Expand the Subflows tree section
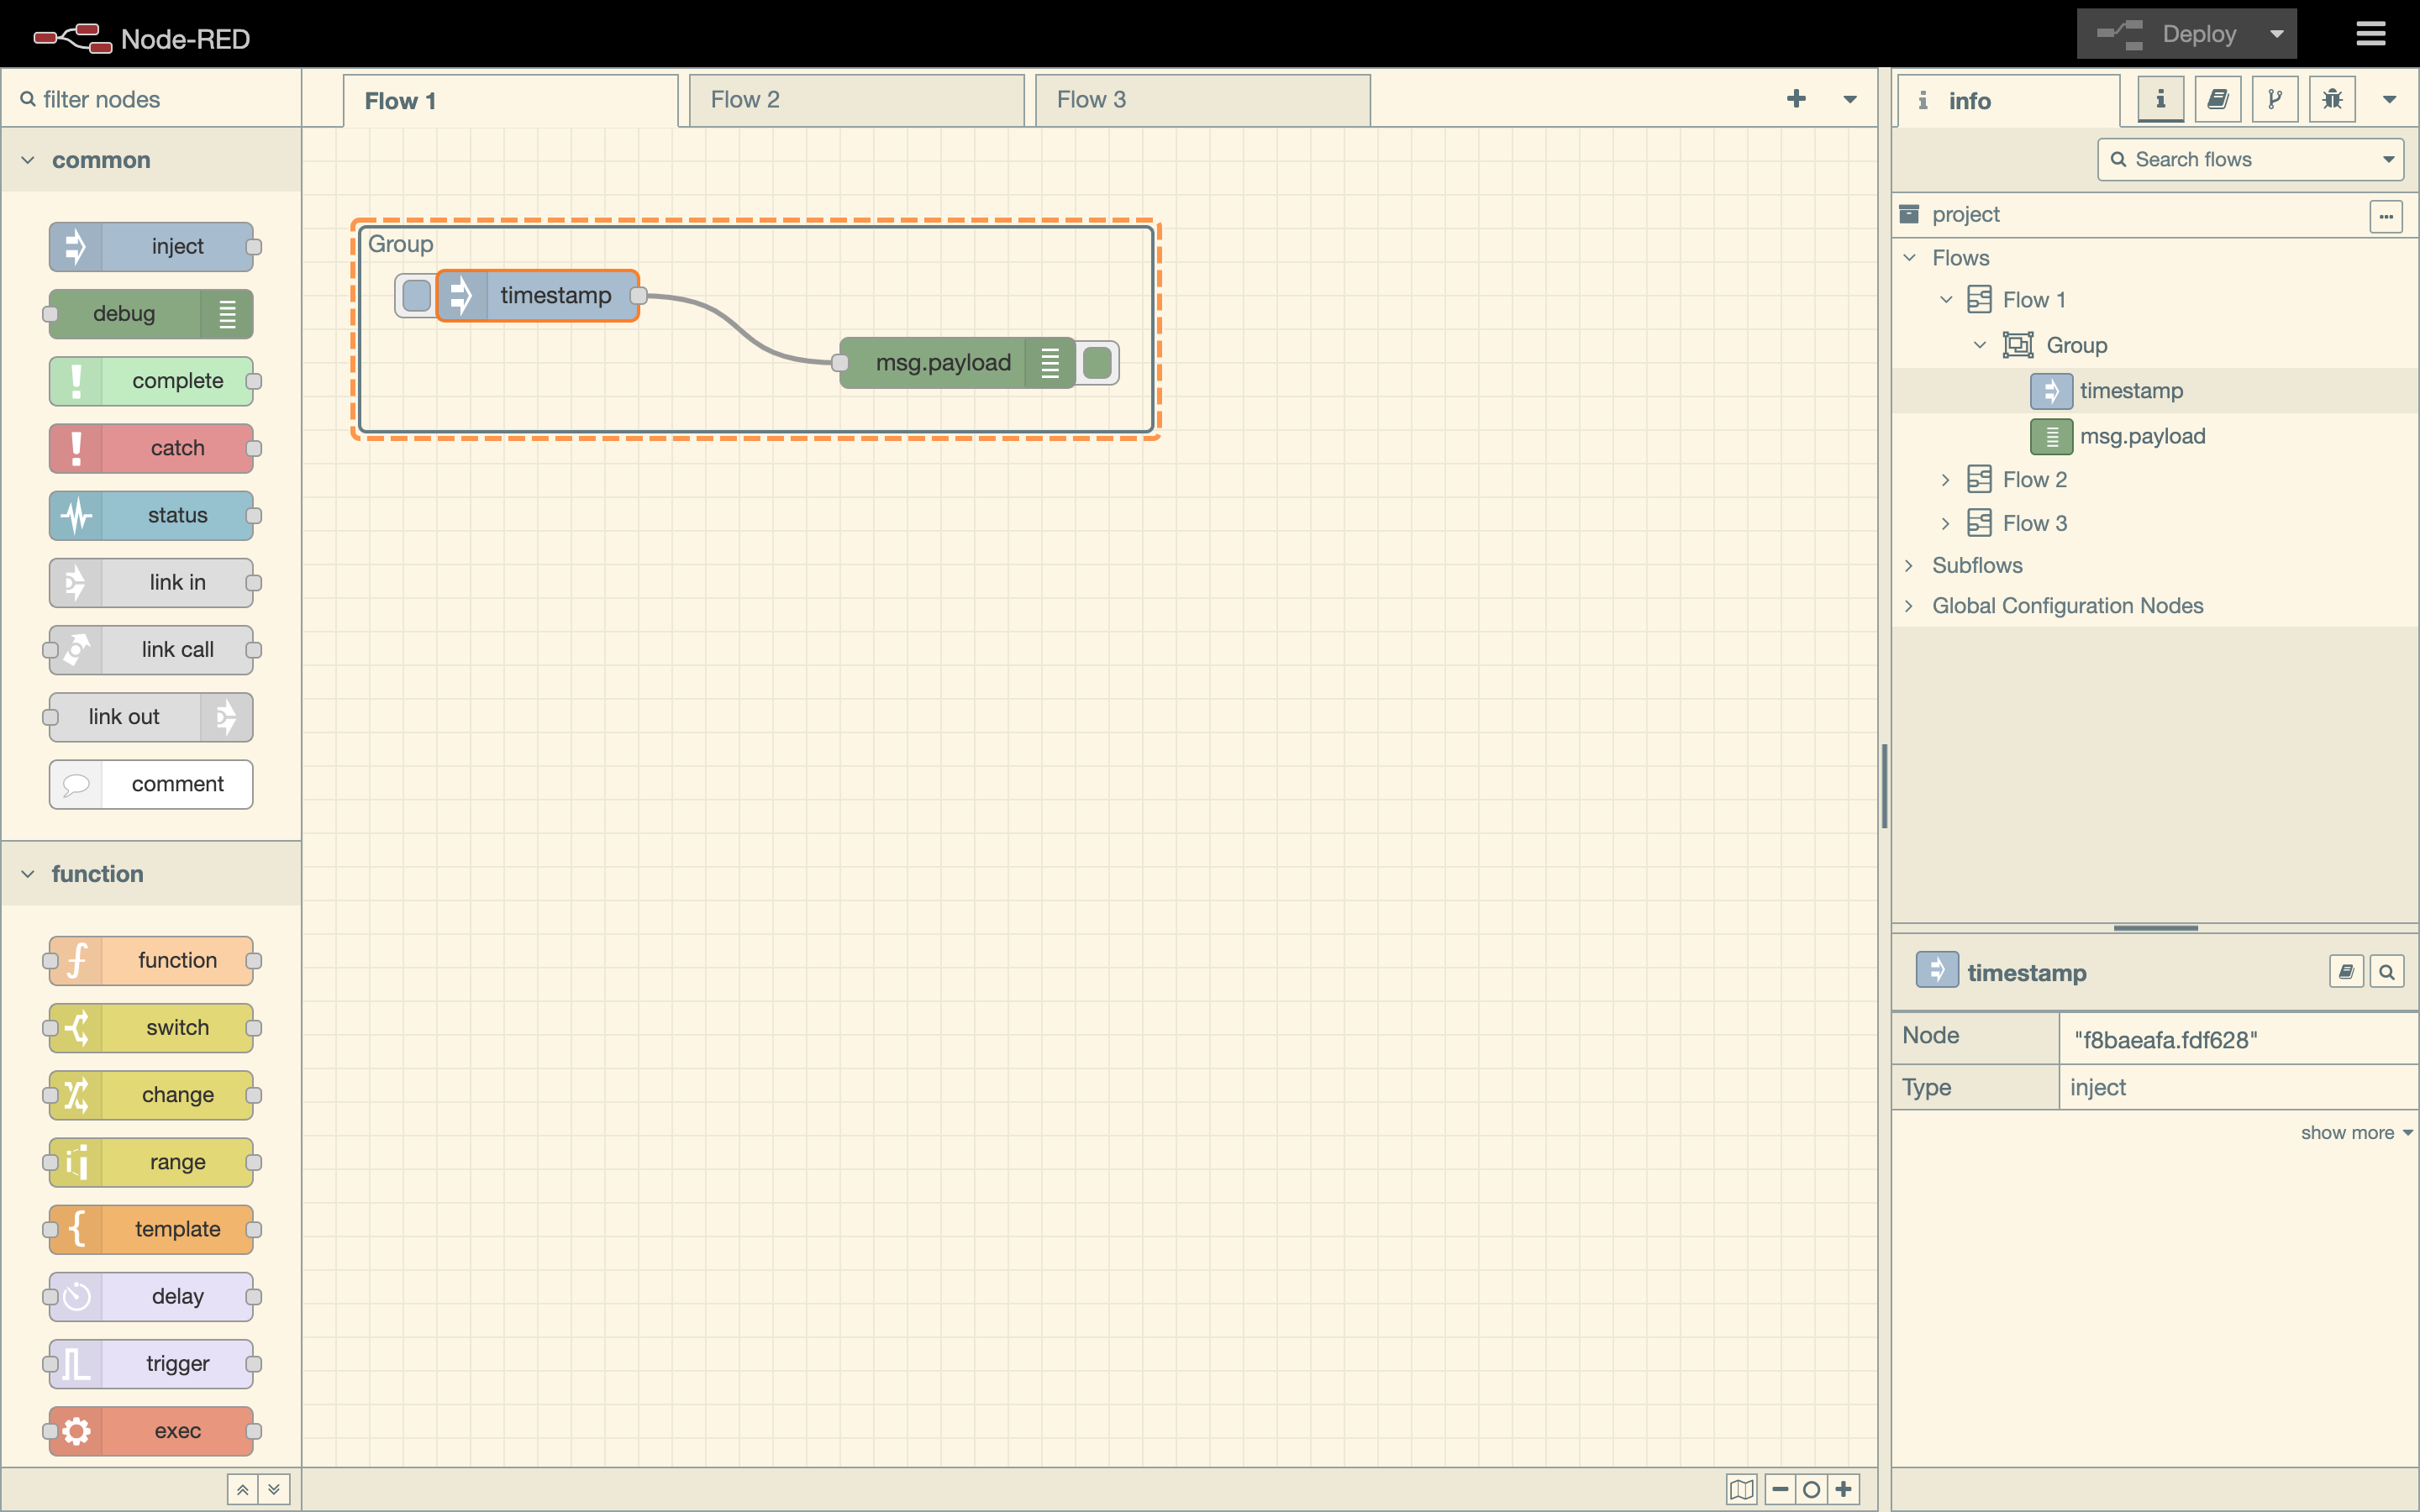This screenshot has height=1512, width=2420. [1909, 565]
